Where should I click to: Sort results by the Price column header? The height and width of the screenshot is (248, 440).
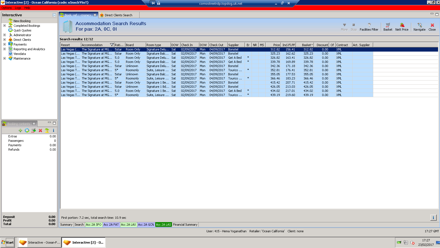click(273, 45)
